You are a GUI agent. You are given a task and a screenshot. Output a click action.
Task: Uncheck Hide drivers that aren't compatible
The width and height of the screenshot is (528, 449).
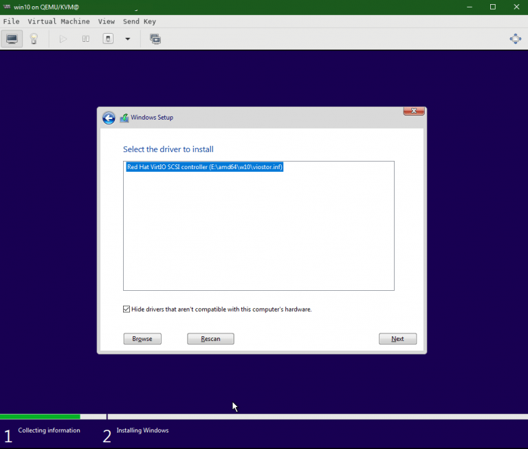click(126, 309)
